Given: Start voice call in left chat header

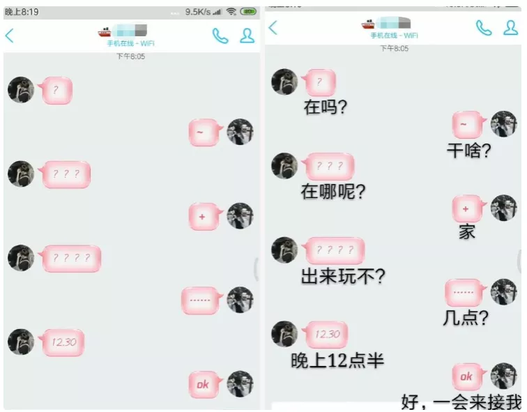Looking at the screenshot, I should tap(220, 36).
